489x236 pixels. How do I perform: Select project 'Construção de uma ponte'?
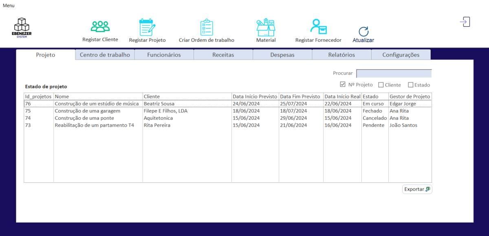[84, 118]
